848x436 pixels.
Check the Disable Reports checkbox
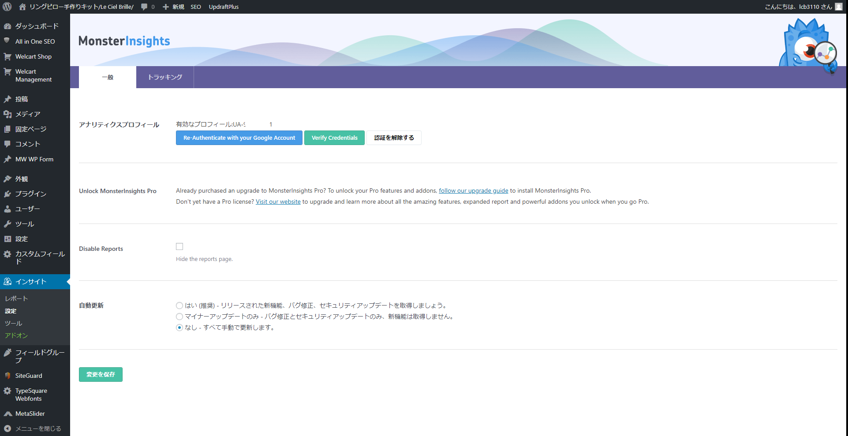coord(179,246)
